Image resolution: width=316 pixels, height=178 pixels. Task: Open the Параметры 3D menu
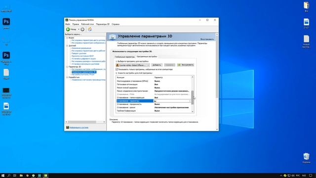point(103,24)
